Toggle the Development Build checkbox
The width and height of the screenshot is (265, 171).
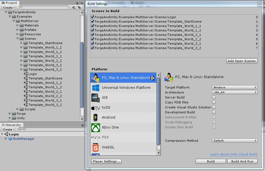[x=214, y=112]
